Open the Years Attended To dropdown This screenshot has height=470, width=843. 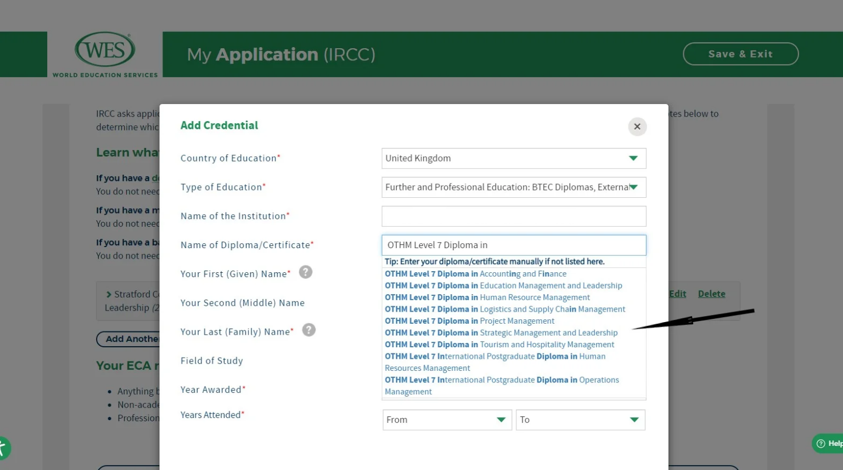tap(580, 420)
